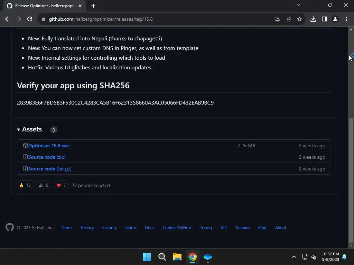The width and height of the screenshot is (354, 265).
Task: Click the Nepali translation release note
Action: 95,39
